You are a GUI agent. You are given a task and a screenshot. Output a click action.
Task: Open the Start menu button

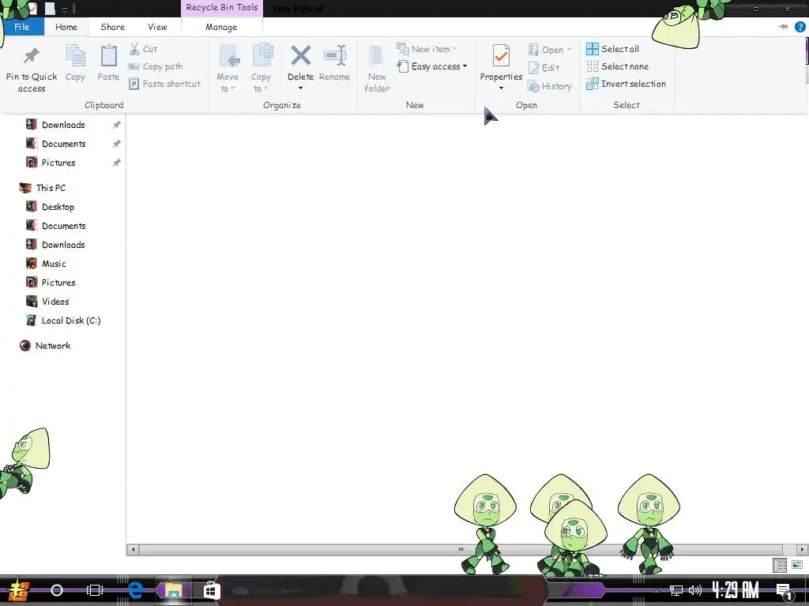pyautogui.click(x=18, y=590)
